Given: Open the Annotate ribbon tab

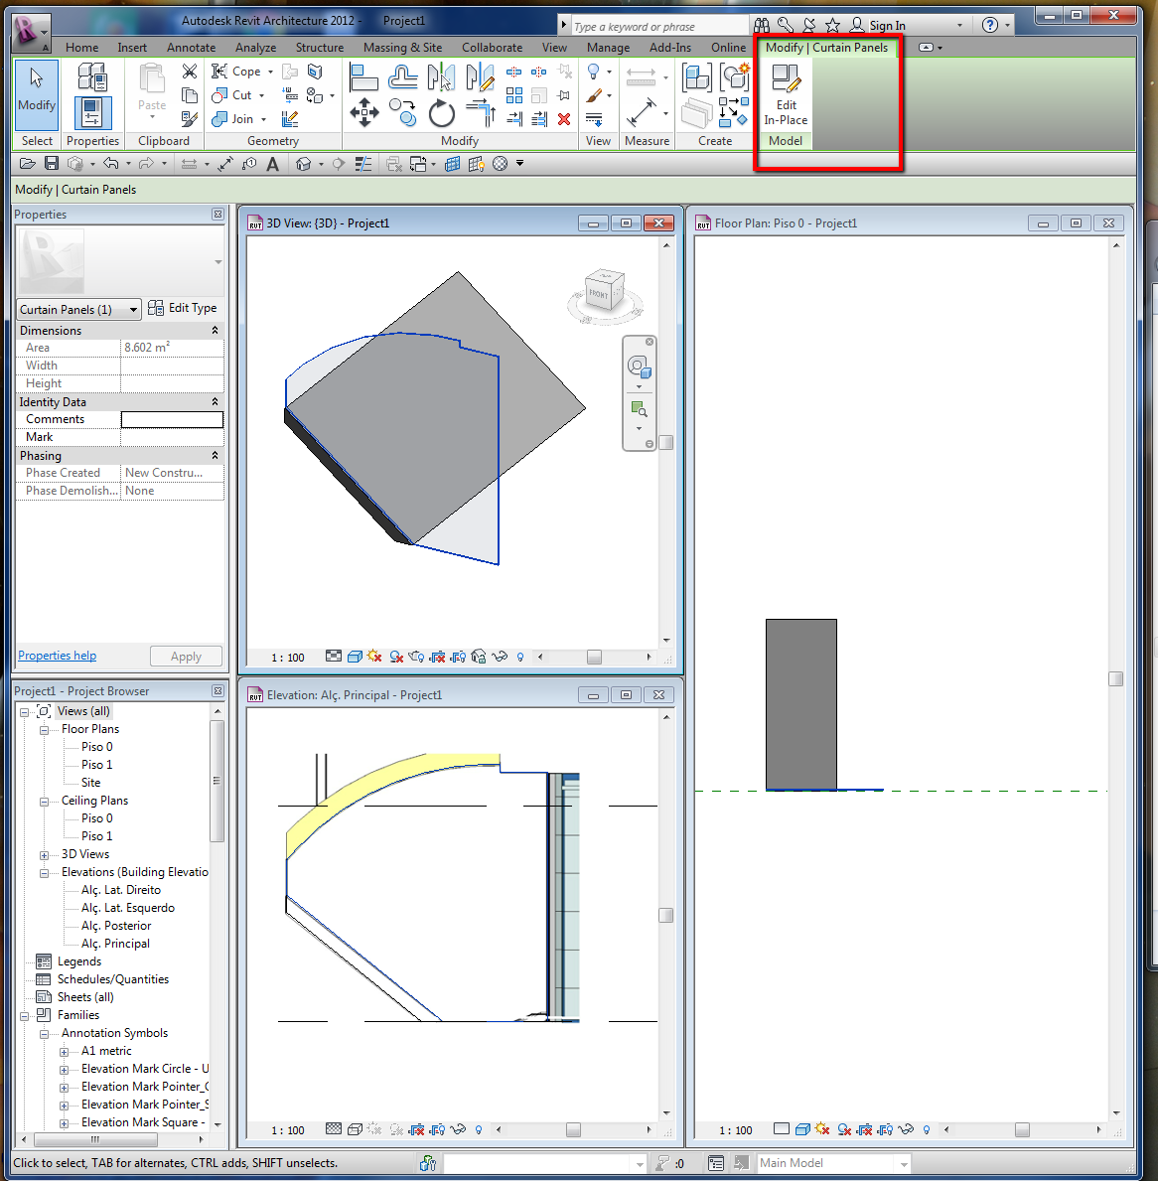Looking at the screenshot, I should (x=191, y=48).
